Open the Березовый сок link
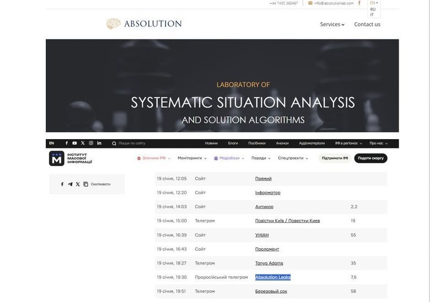The height and width of the screenshot is (302, 430). (271, 292)
